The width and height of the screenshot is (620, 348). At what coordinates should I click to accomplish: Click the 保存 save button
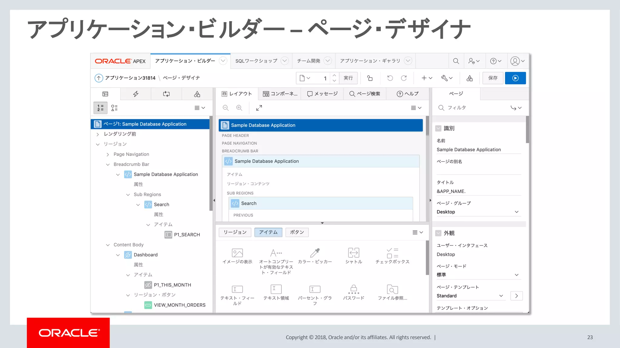493,78
